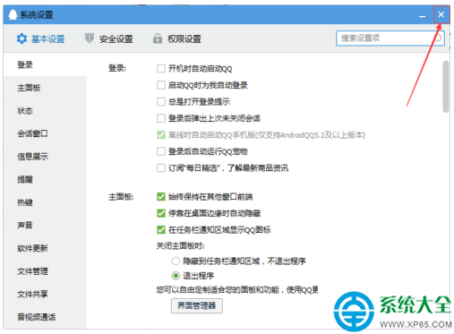Open the 热键 settings section
This screenshot has height=334, width=454.
point(25,202)
